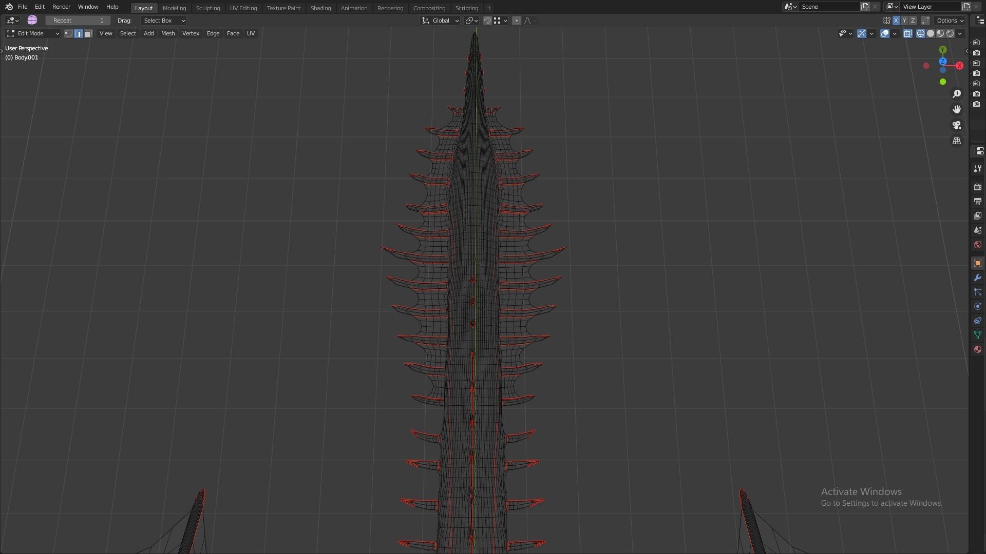
Task: Open Physics properties tab
Action: pyautogui.click(x=978, y=306)
